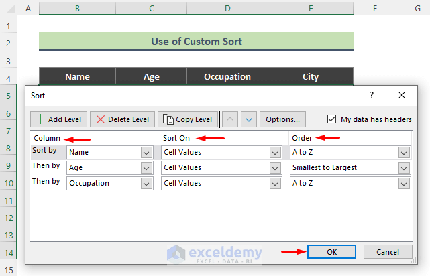Click the Select All corner triangle
Screen dimensions: 430x276
9,8
